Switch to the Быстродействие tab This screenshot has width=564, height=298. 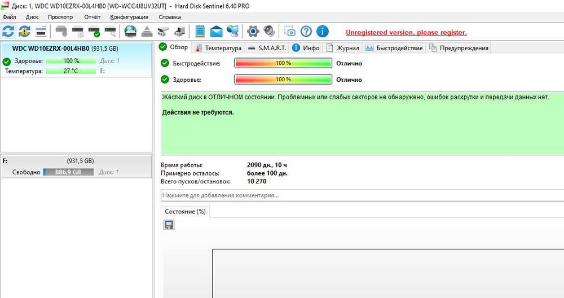coord(394,48)
